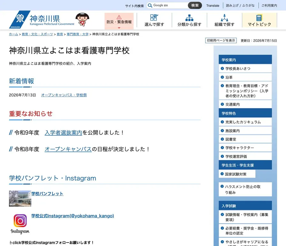Viewport: 286px width, 246px height.
Task: Open 国家試験対策 sidebar item
Action: click(x=237, y=174)
